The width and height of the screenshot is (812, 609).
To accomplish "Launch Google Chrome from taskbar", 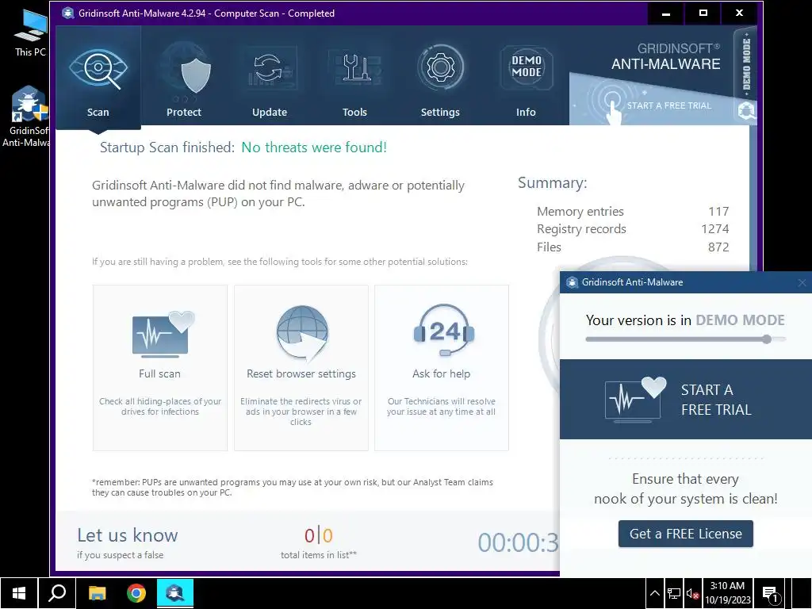I will (136, 593).
